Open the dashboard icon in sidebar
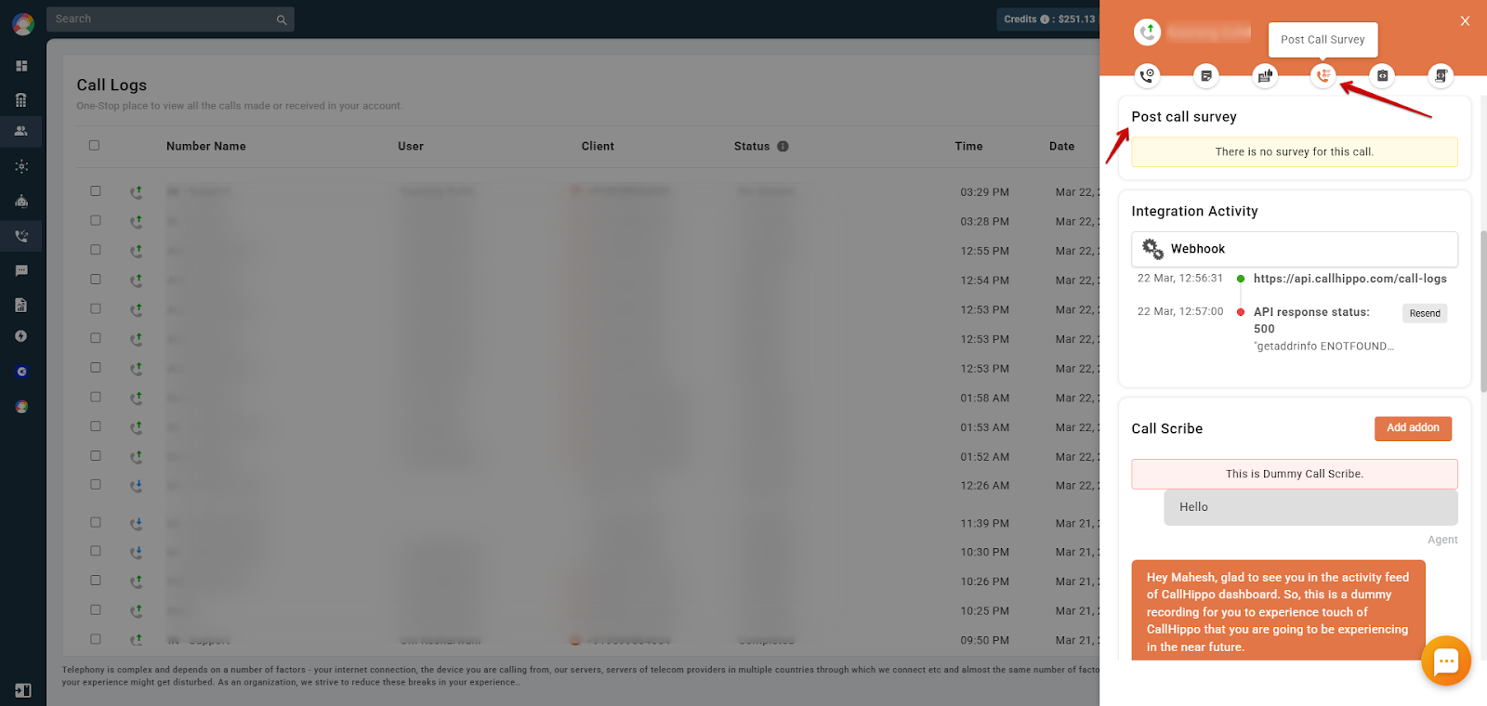 [21, 66]
